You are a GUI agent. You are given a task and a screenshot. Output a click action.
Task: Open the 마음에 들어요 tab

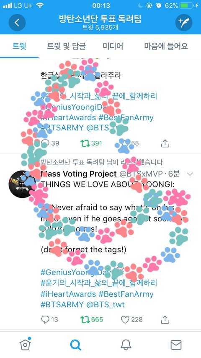166,46
